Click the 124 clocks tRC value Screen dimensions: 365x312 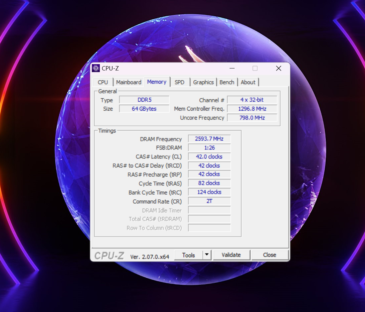click(x=209, y=192)
